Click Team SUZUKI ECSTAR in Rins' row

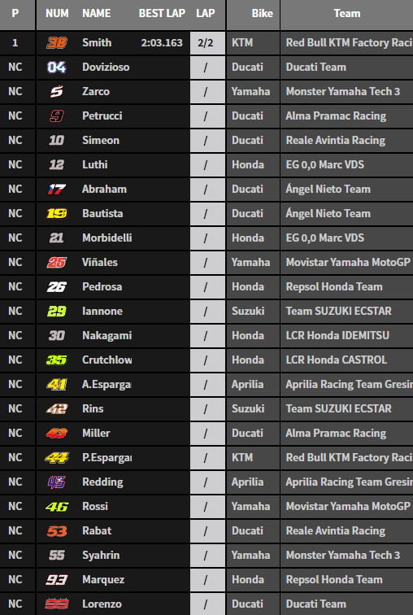click(x=338, y=408)
